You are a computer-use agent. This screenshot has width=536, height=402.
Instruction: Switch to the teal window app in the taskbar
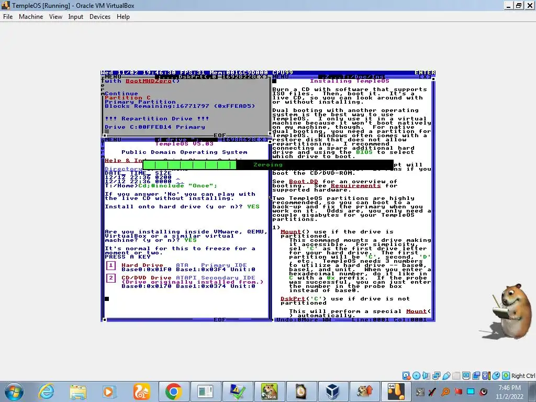pyautogui.click(x=205, y=392)
